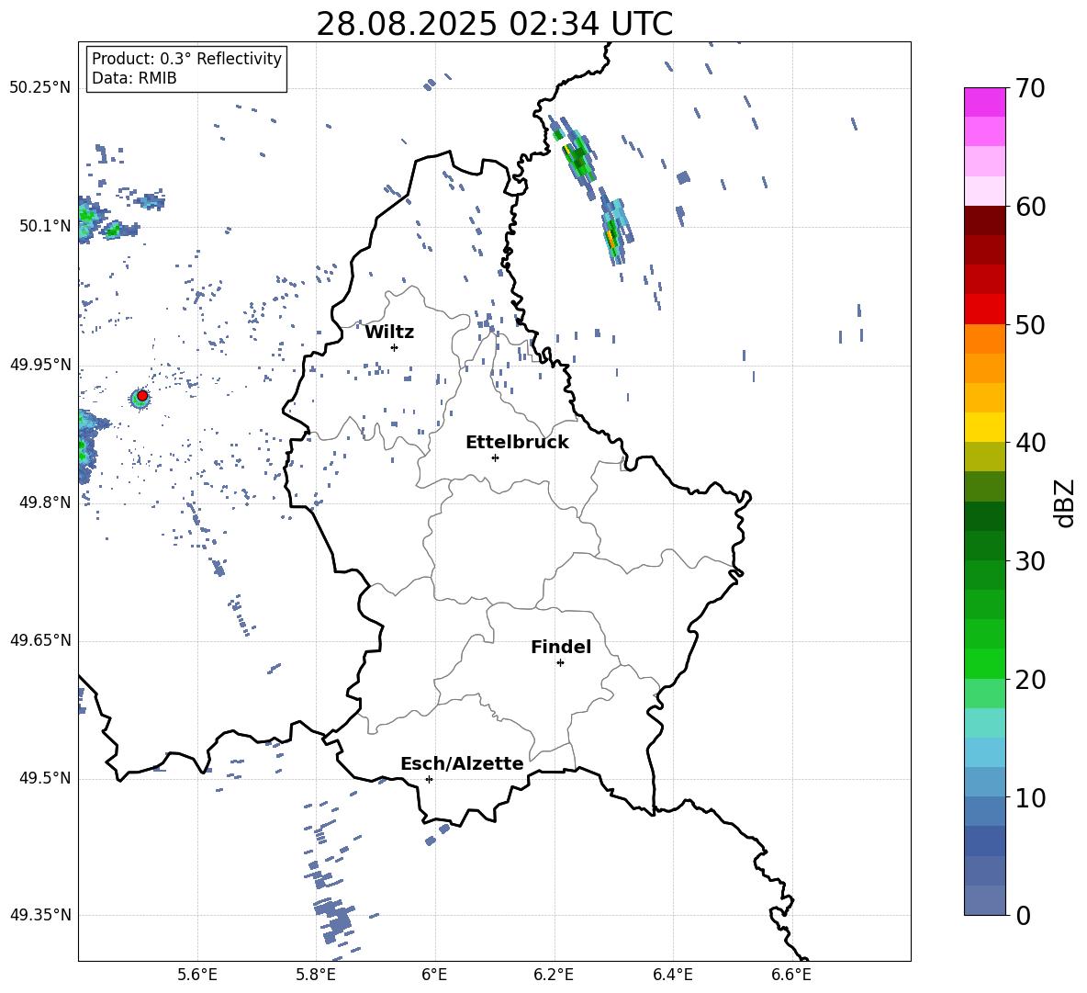Click the 6.6°E longitude label
Screen dimensions: 1087x993
791,975
